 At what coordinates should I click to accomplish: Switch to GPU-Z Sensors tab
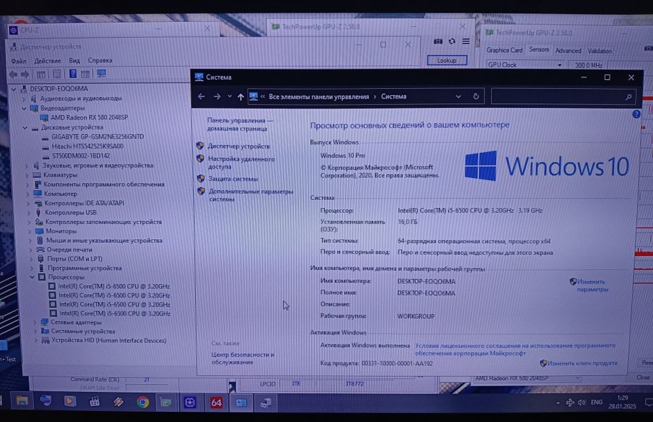coord(539,50)
